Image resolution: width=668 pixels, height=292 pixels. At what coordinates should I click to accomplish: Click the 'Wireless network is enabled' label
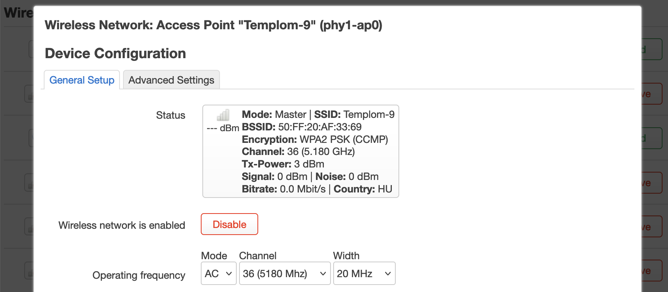click(x=122, y=225)
